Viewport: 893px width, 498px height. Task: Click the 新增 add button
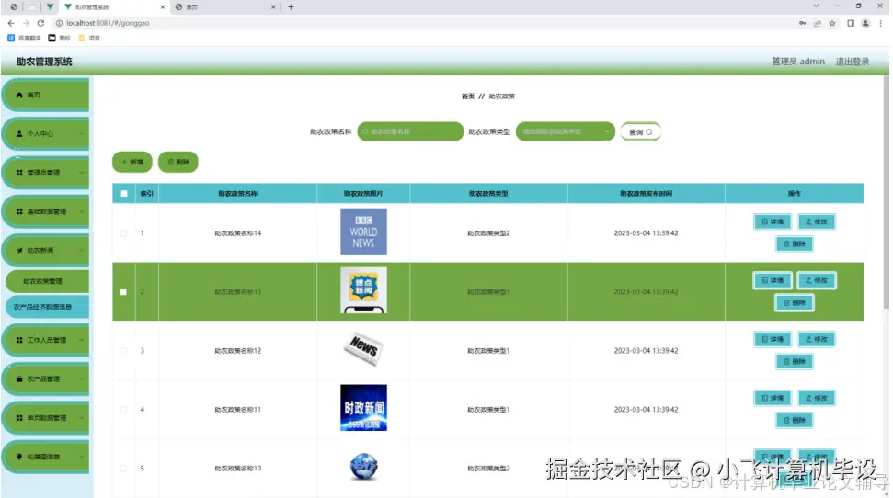(132, 163)
